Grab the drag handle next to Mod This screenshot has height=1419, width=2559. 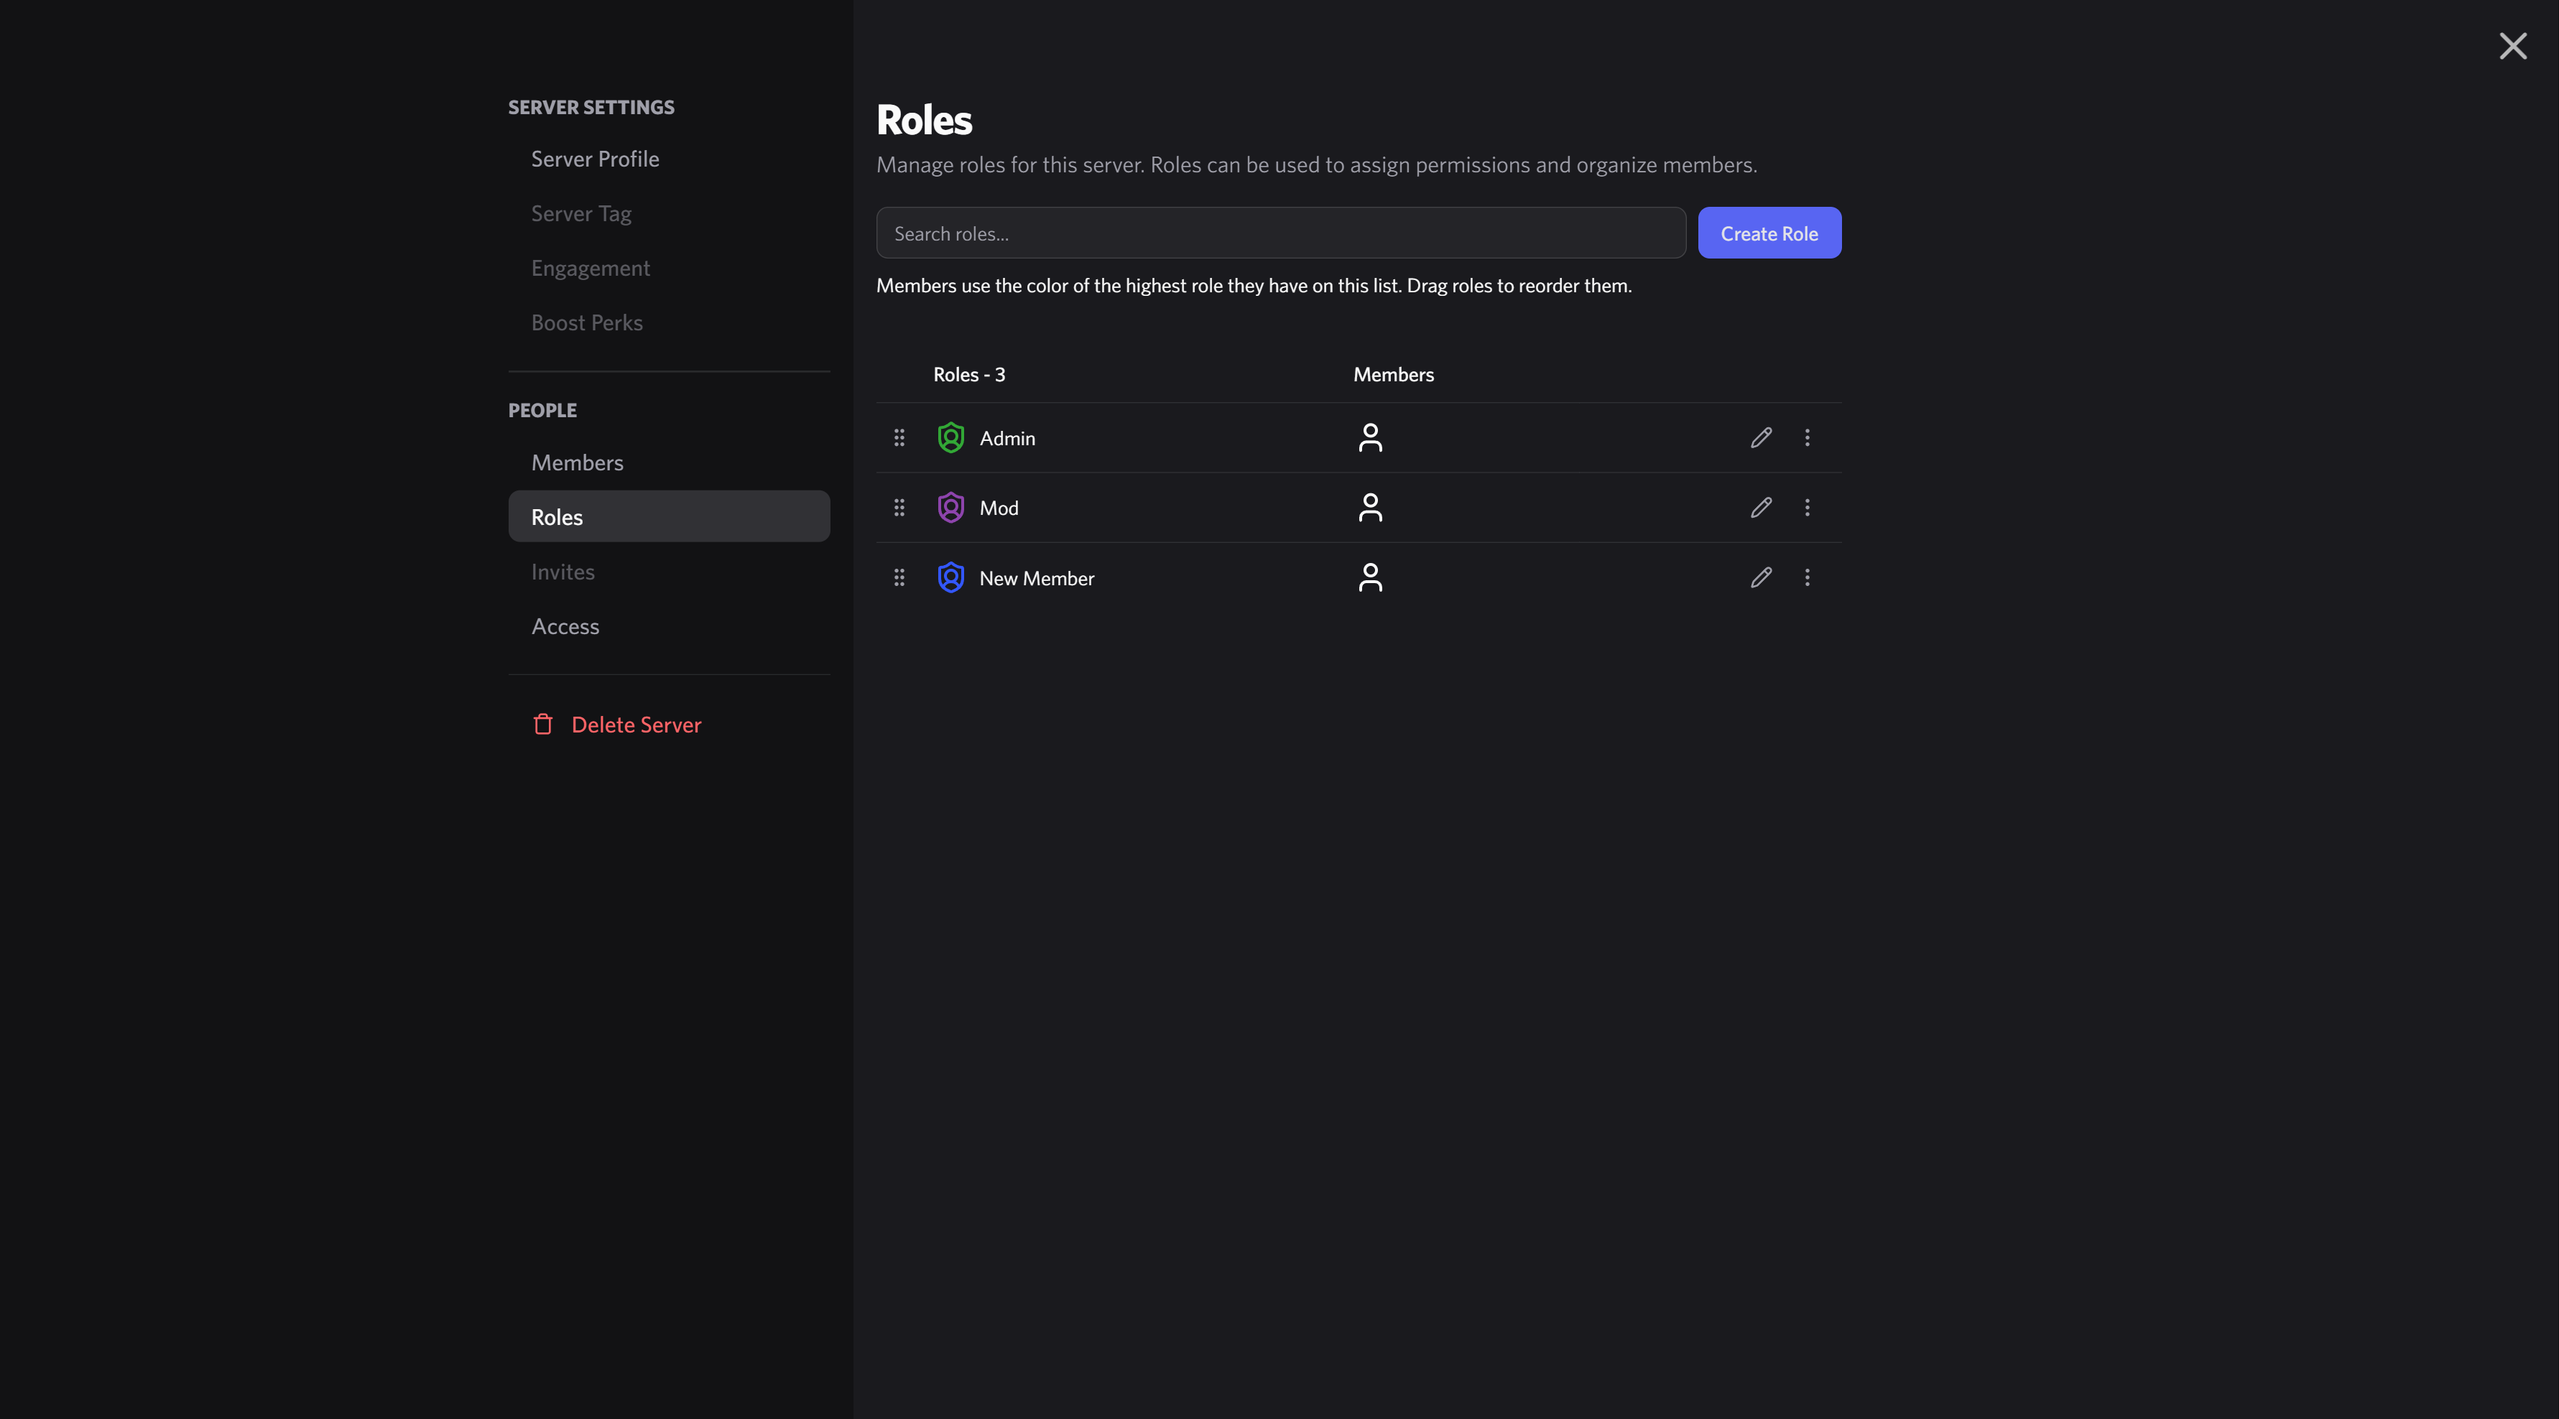(899, 508)
